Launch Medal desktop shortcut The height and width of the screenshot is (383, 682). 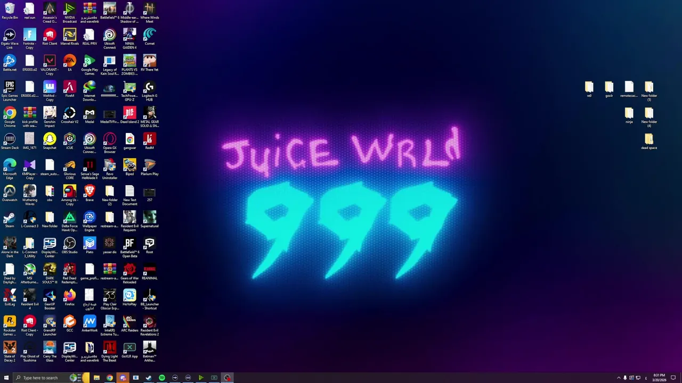tap(90, 115)
